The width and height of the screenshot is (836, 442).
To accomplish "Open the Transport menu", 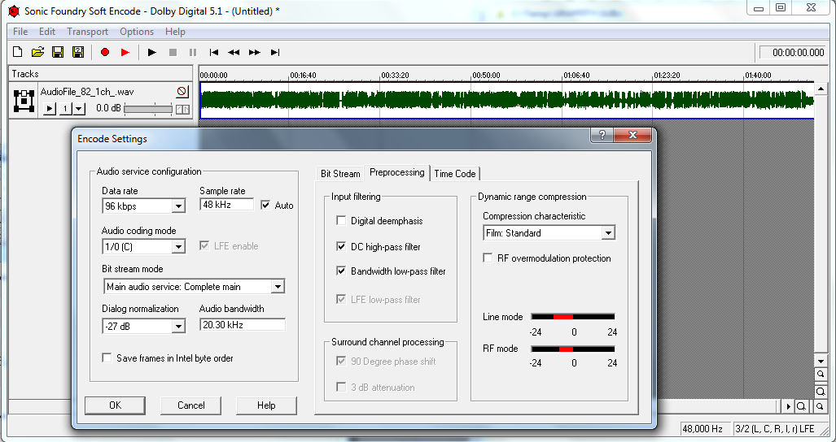I will click(87, 32).
